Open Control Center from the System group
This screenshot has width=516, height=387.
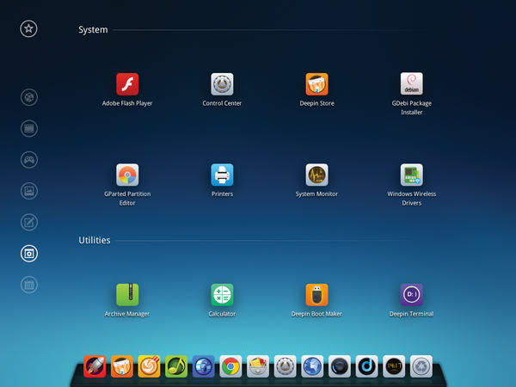pyautogui.click(x=222, y=84)
